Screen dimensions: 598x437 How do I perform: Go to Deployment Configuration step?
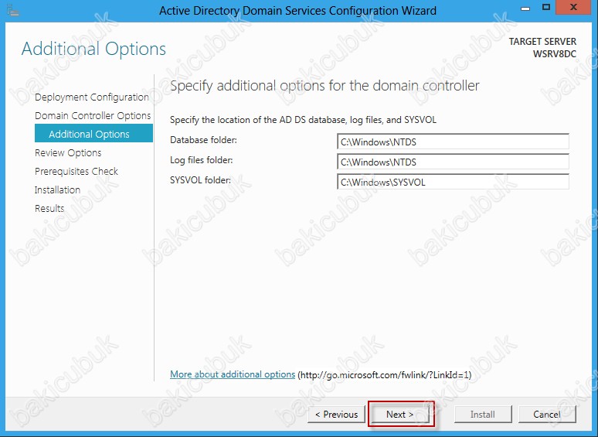click(91, 97)
